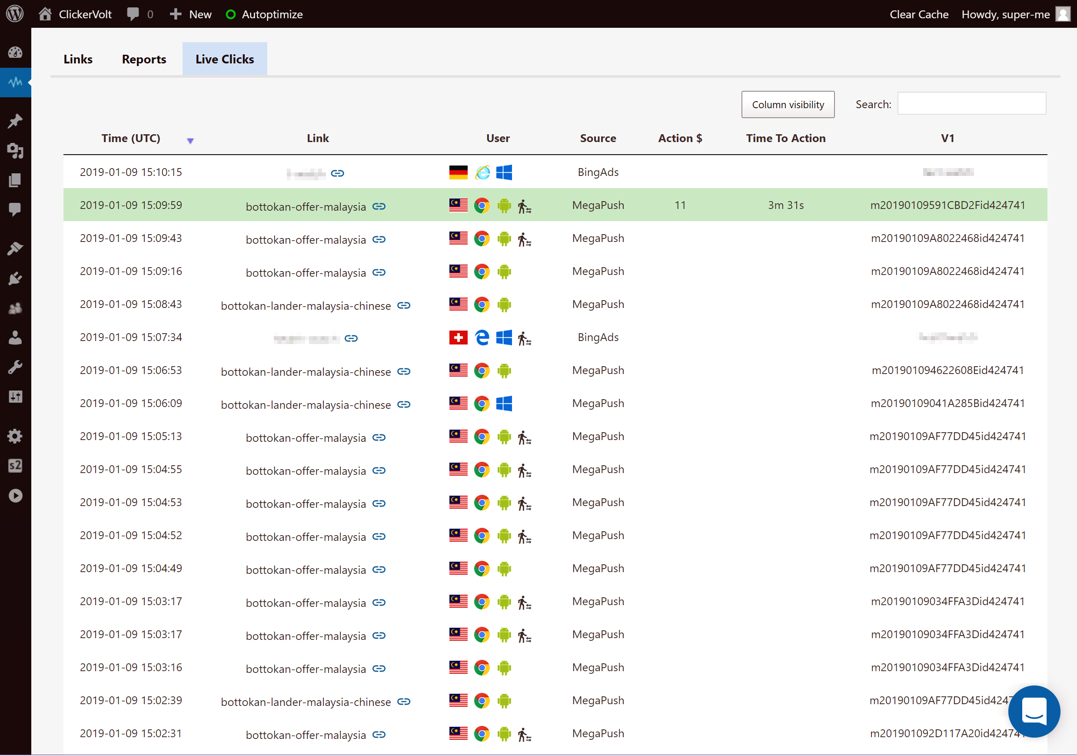
Task: Click Clear Cache in admin bar
Action: tap(919, 14)
